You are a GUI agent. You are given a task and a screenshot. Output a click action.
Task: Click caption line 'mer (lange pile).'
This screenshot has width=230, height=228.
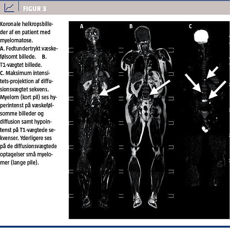point(19,163)
